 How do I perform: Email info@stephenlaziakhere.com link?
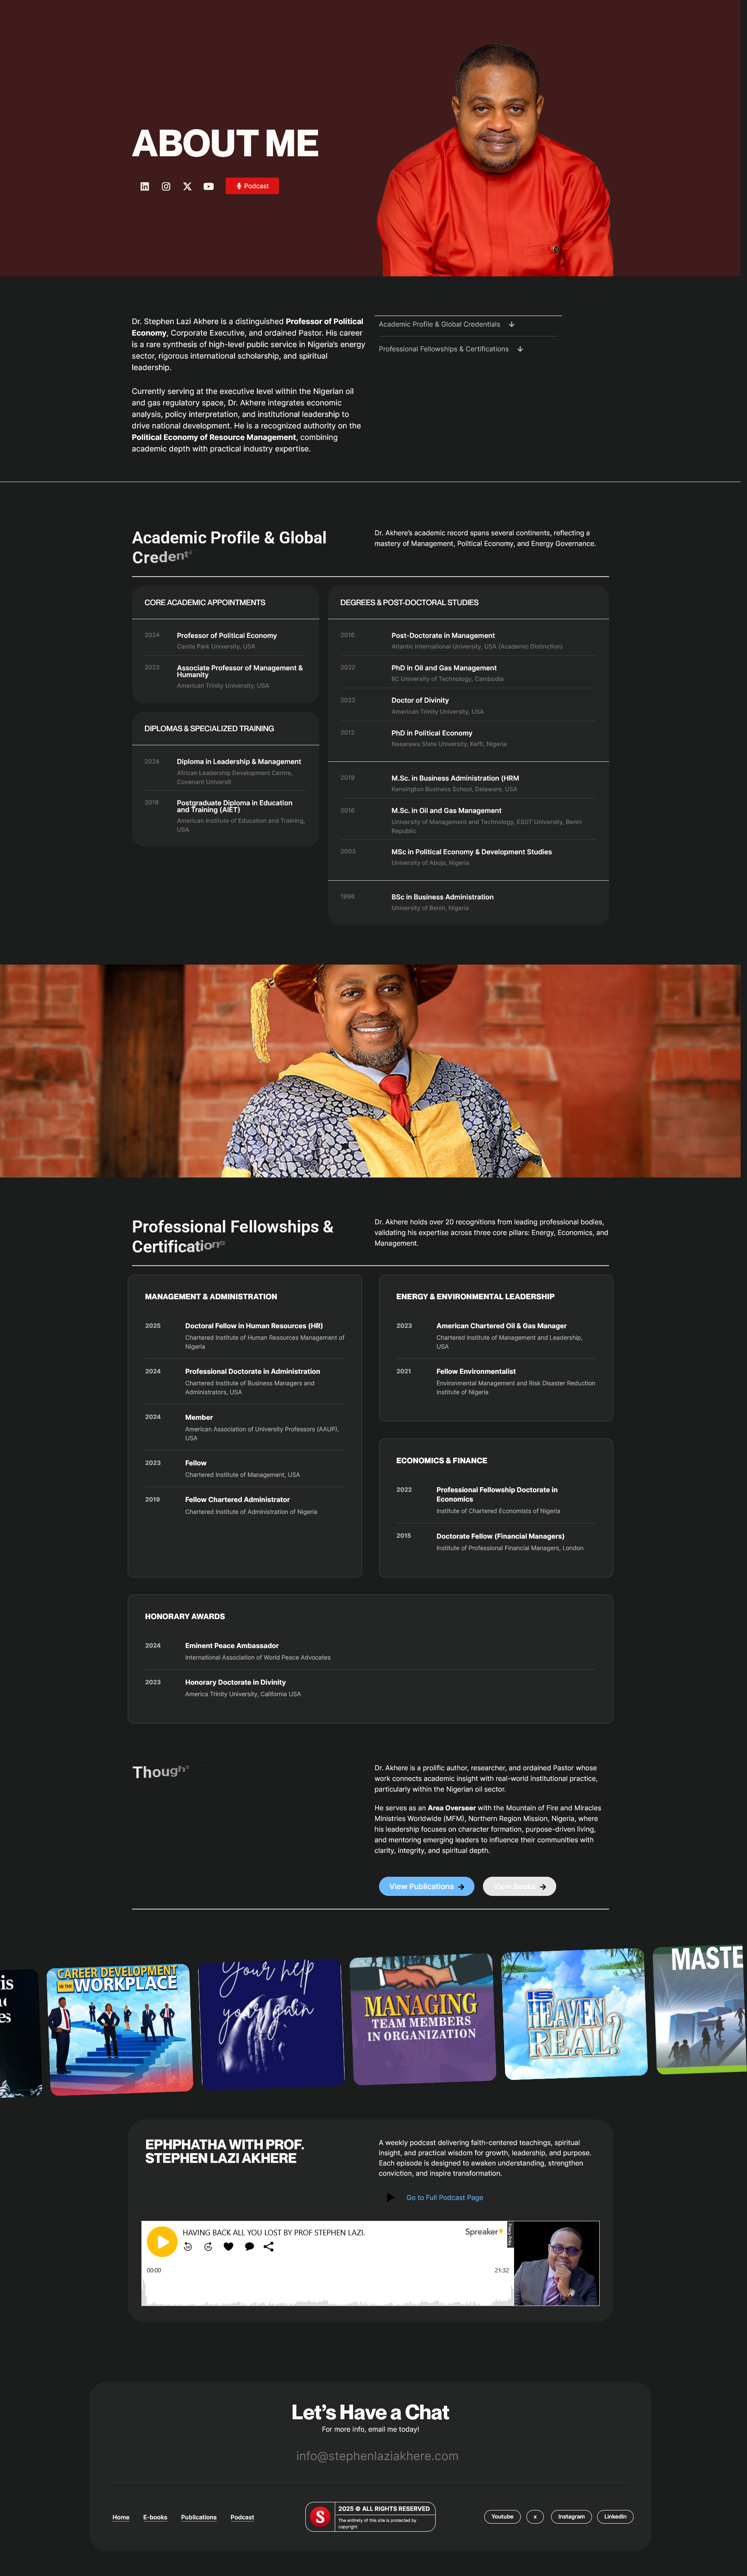pos(377,2455)
